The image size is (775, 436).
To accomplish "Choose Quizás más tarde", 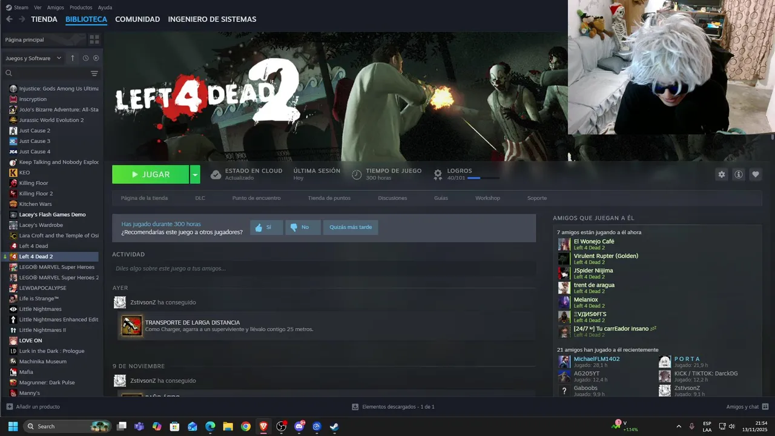I will point(351,228).
